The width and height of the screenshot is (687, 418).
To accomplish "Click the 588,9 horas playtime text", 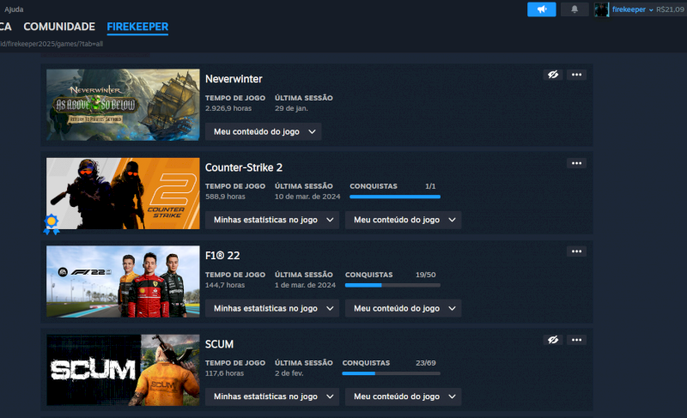I will pos(225,197).
